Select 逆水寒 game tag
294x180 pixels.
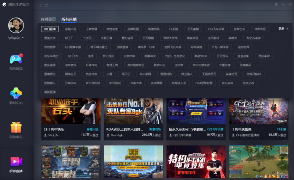(179, 65)
